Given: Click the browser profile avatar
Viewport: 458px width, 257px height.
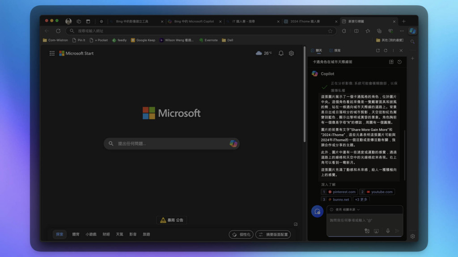Looking at the screenshot, I should click(68, 21).
